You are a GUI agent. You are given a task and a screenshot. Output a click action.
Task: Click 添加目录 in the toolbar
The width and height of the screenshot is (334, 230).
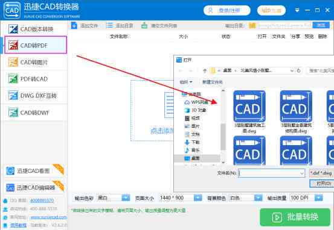click(x=120, y=26)
